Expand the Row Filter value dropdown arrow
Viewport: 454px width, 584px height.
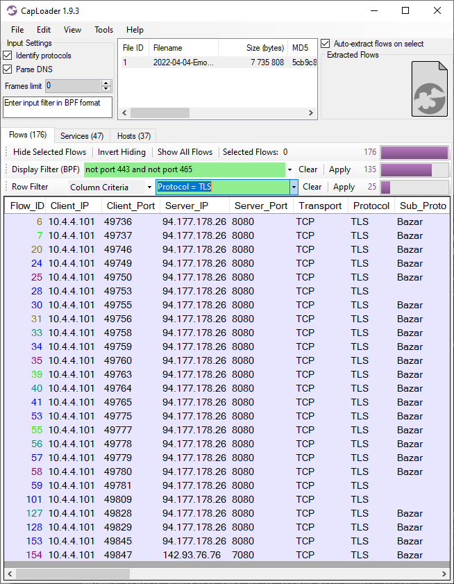pos(294,187)
